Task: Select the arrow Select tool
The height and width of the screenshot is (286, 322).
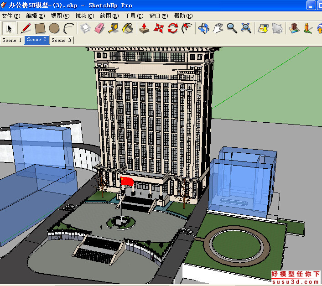Action: 9,28
